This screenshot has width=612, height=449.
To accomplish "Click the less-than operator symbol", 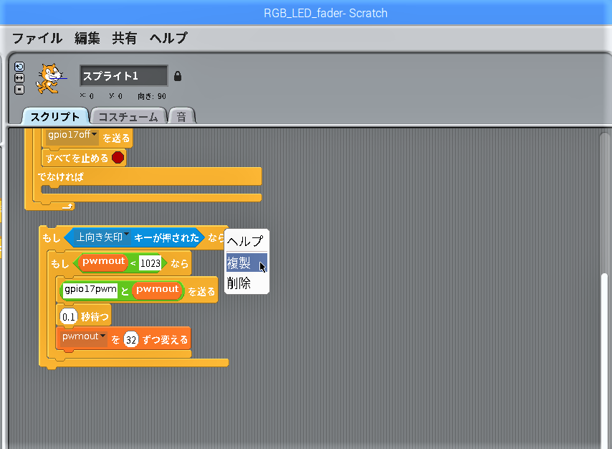I will pos(133,263).
